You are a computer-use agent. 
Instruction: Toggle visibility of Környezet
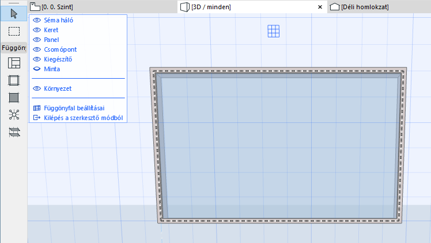click(37, 88)
